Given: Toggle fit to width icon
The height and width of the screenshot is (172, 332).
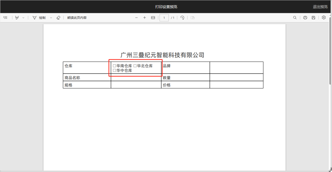Looking at the screenshot, I should click(x=153, y=18).
